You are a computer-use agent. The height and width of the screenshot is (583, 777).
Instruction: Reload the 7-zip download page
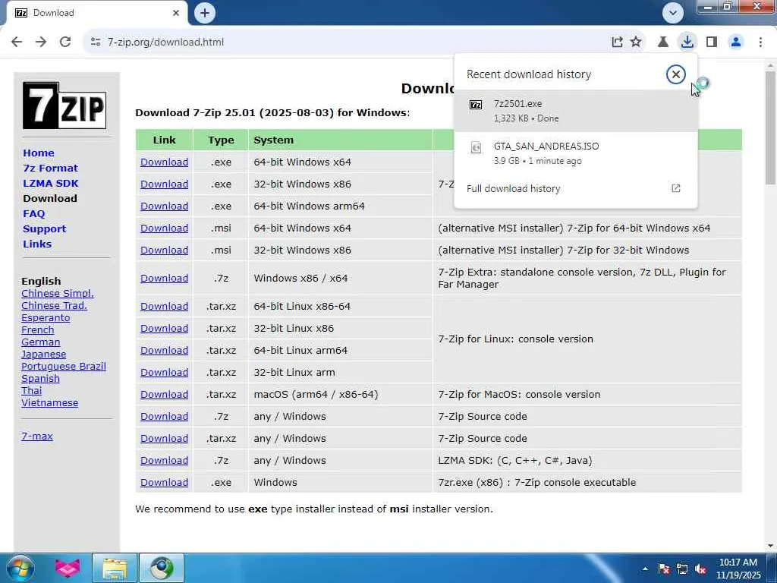pyautogui.click(x=65, y=43)
